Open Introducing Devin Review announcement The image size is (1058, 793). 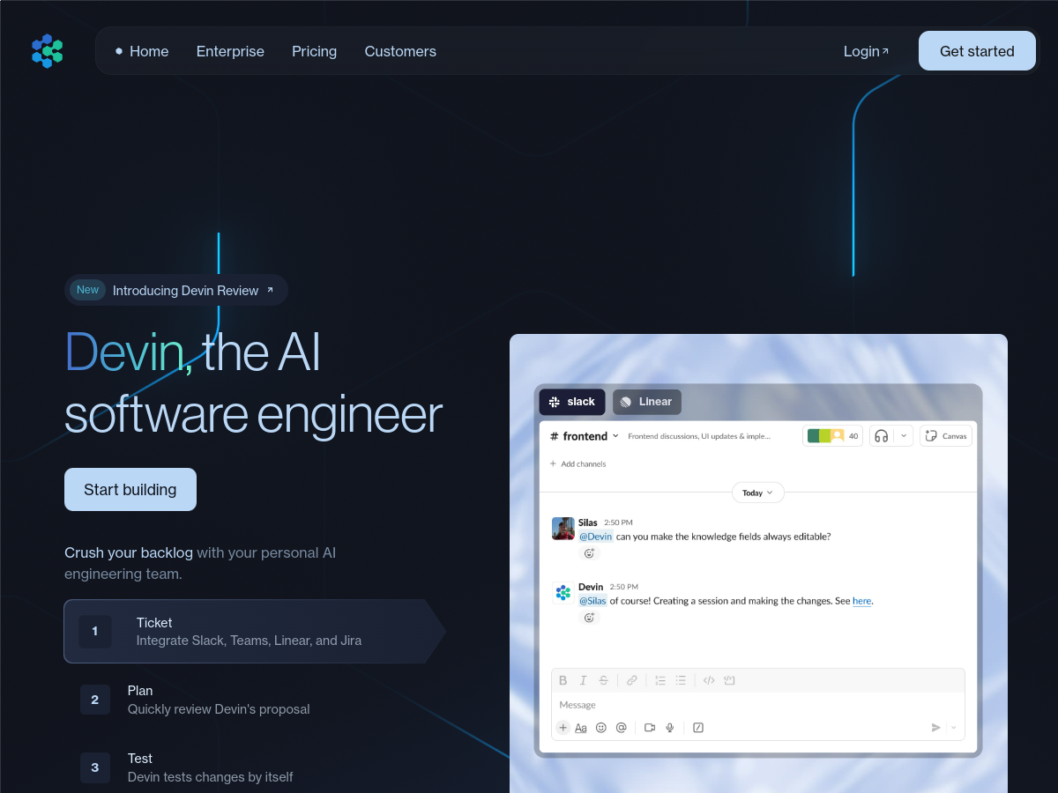[x=176, y=290]
